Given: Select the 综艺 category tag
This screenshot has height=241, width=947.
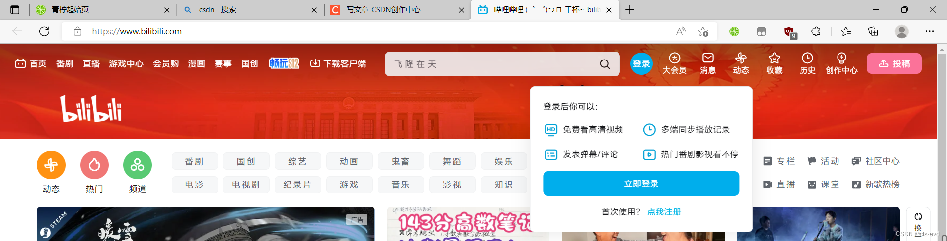Looking at the screenshot, I should click(297, 161).
